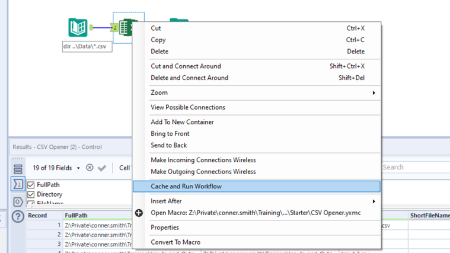Select Make Outgoing Connections Wireless
This screenshot has height=253, width=450.
coord(257,172)
